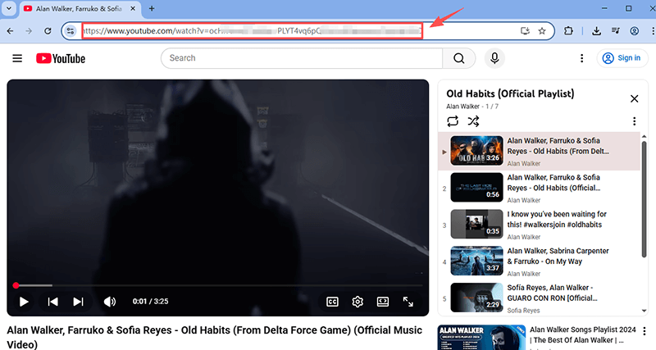Screen dimensions: 656x350
Task: Click the video title text
Action: click(214, 337)
